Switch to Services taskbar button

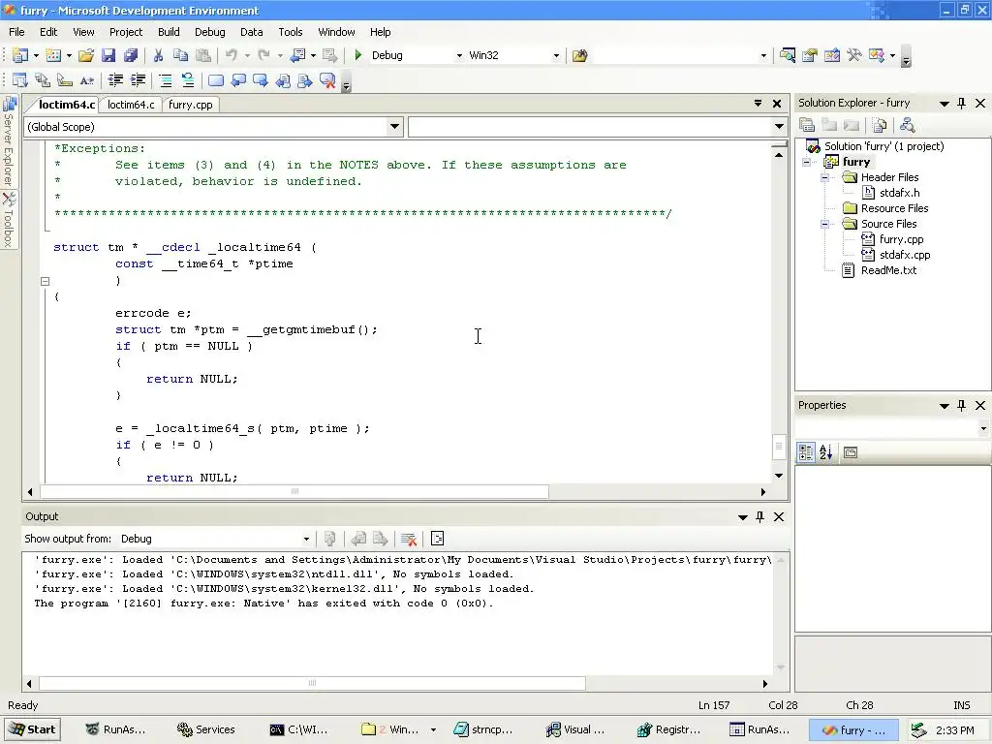(205, 729)
